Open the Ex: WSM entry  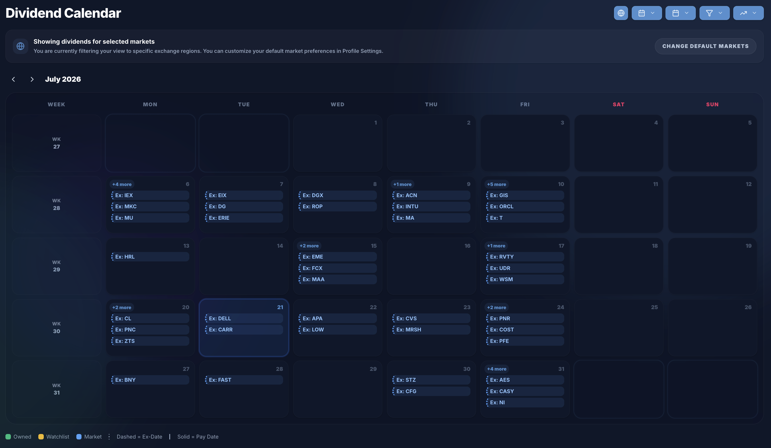pos(525,279)
